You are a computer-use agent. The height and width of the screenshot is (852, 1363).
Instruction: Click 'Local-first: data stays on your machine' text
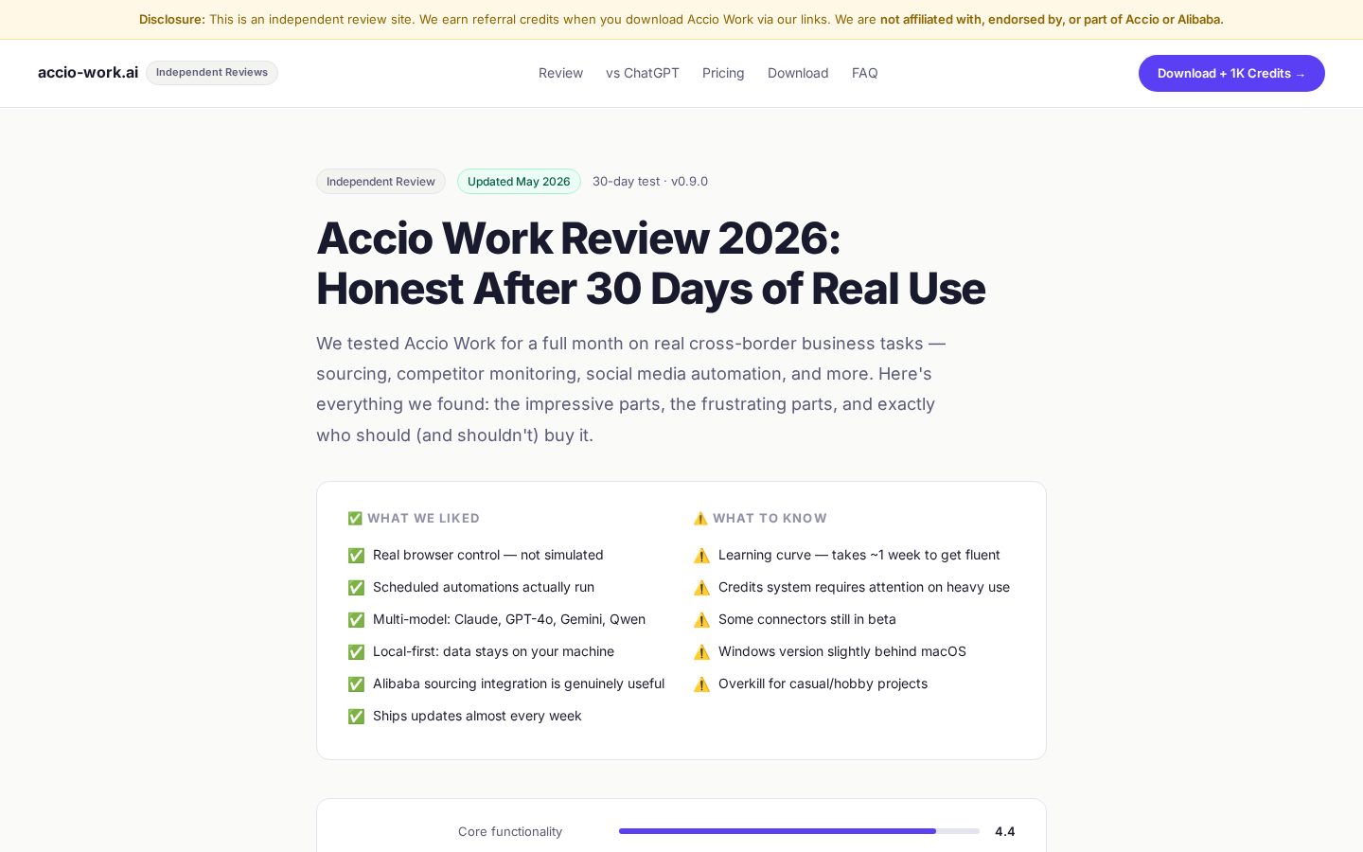point(493,651)
